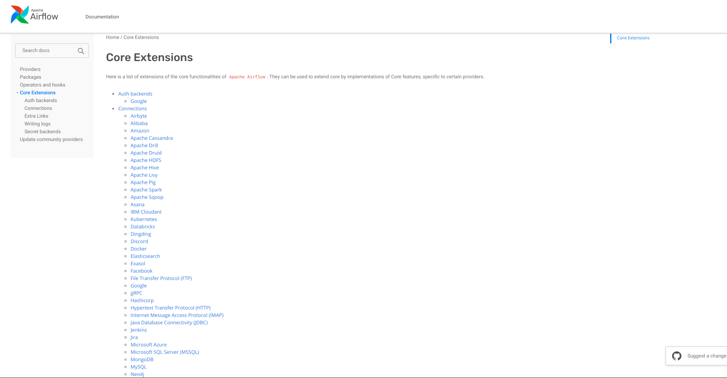
Task: Open Auth backends sidebar sub-item
Action: click(41, 100)
